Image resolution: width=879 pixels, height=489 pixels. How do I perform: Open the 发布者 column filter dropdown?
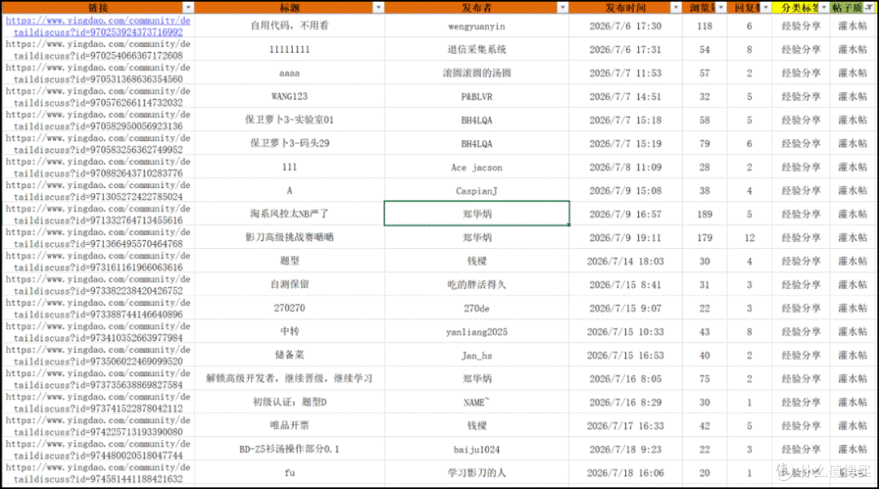[563, 7]
